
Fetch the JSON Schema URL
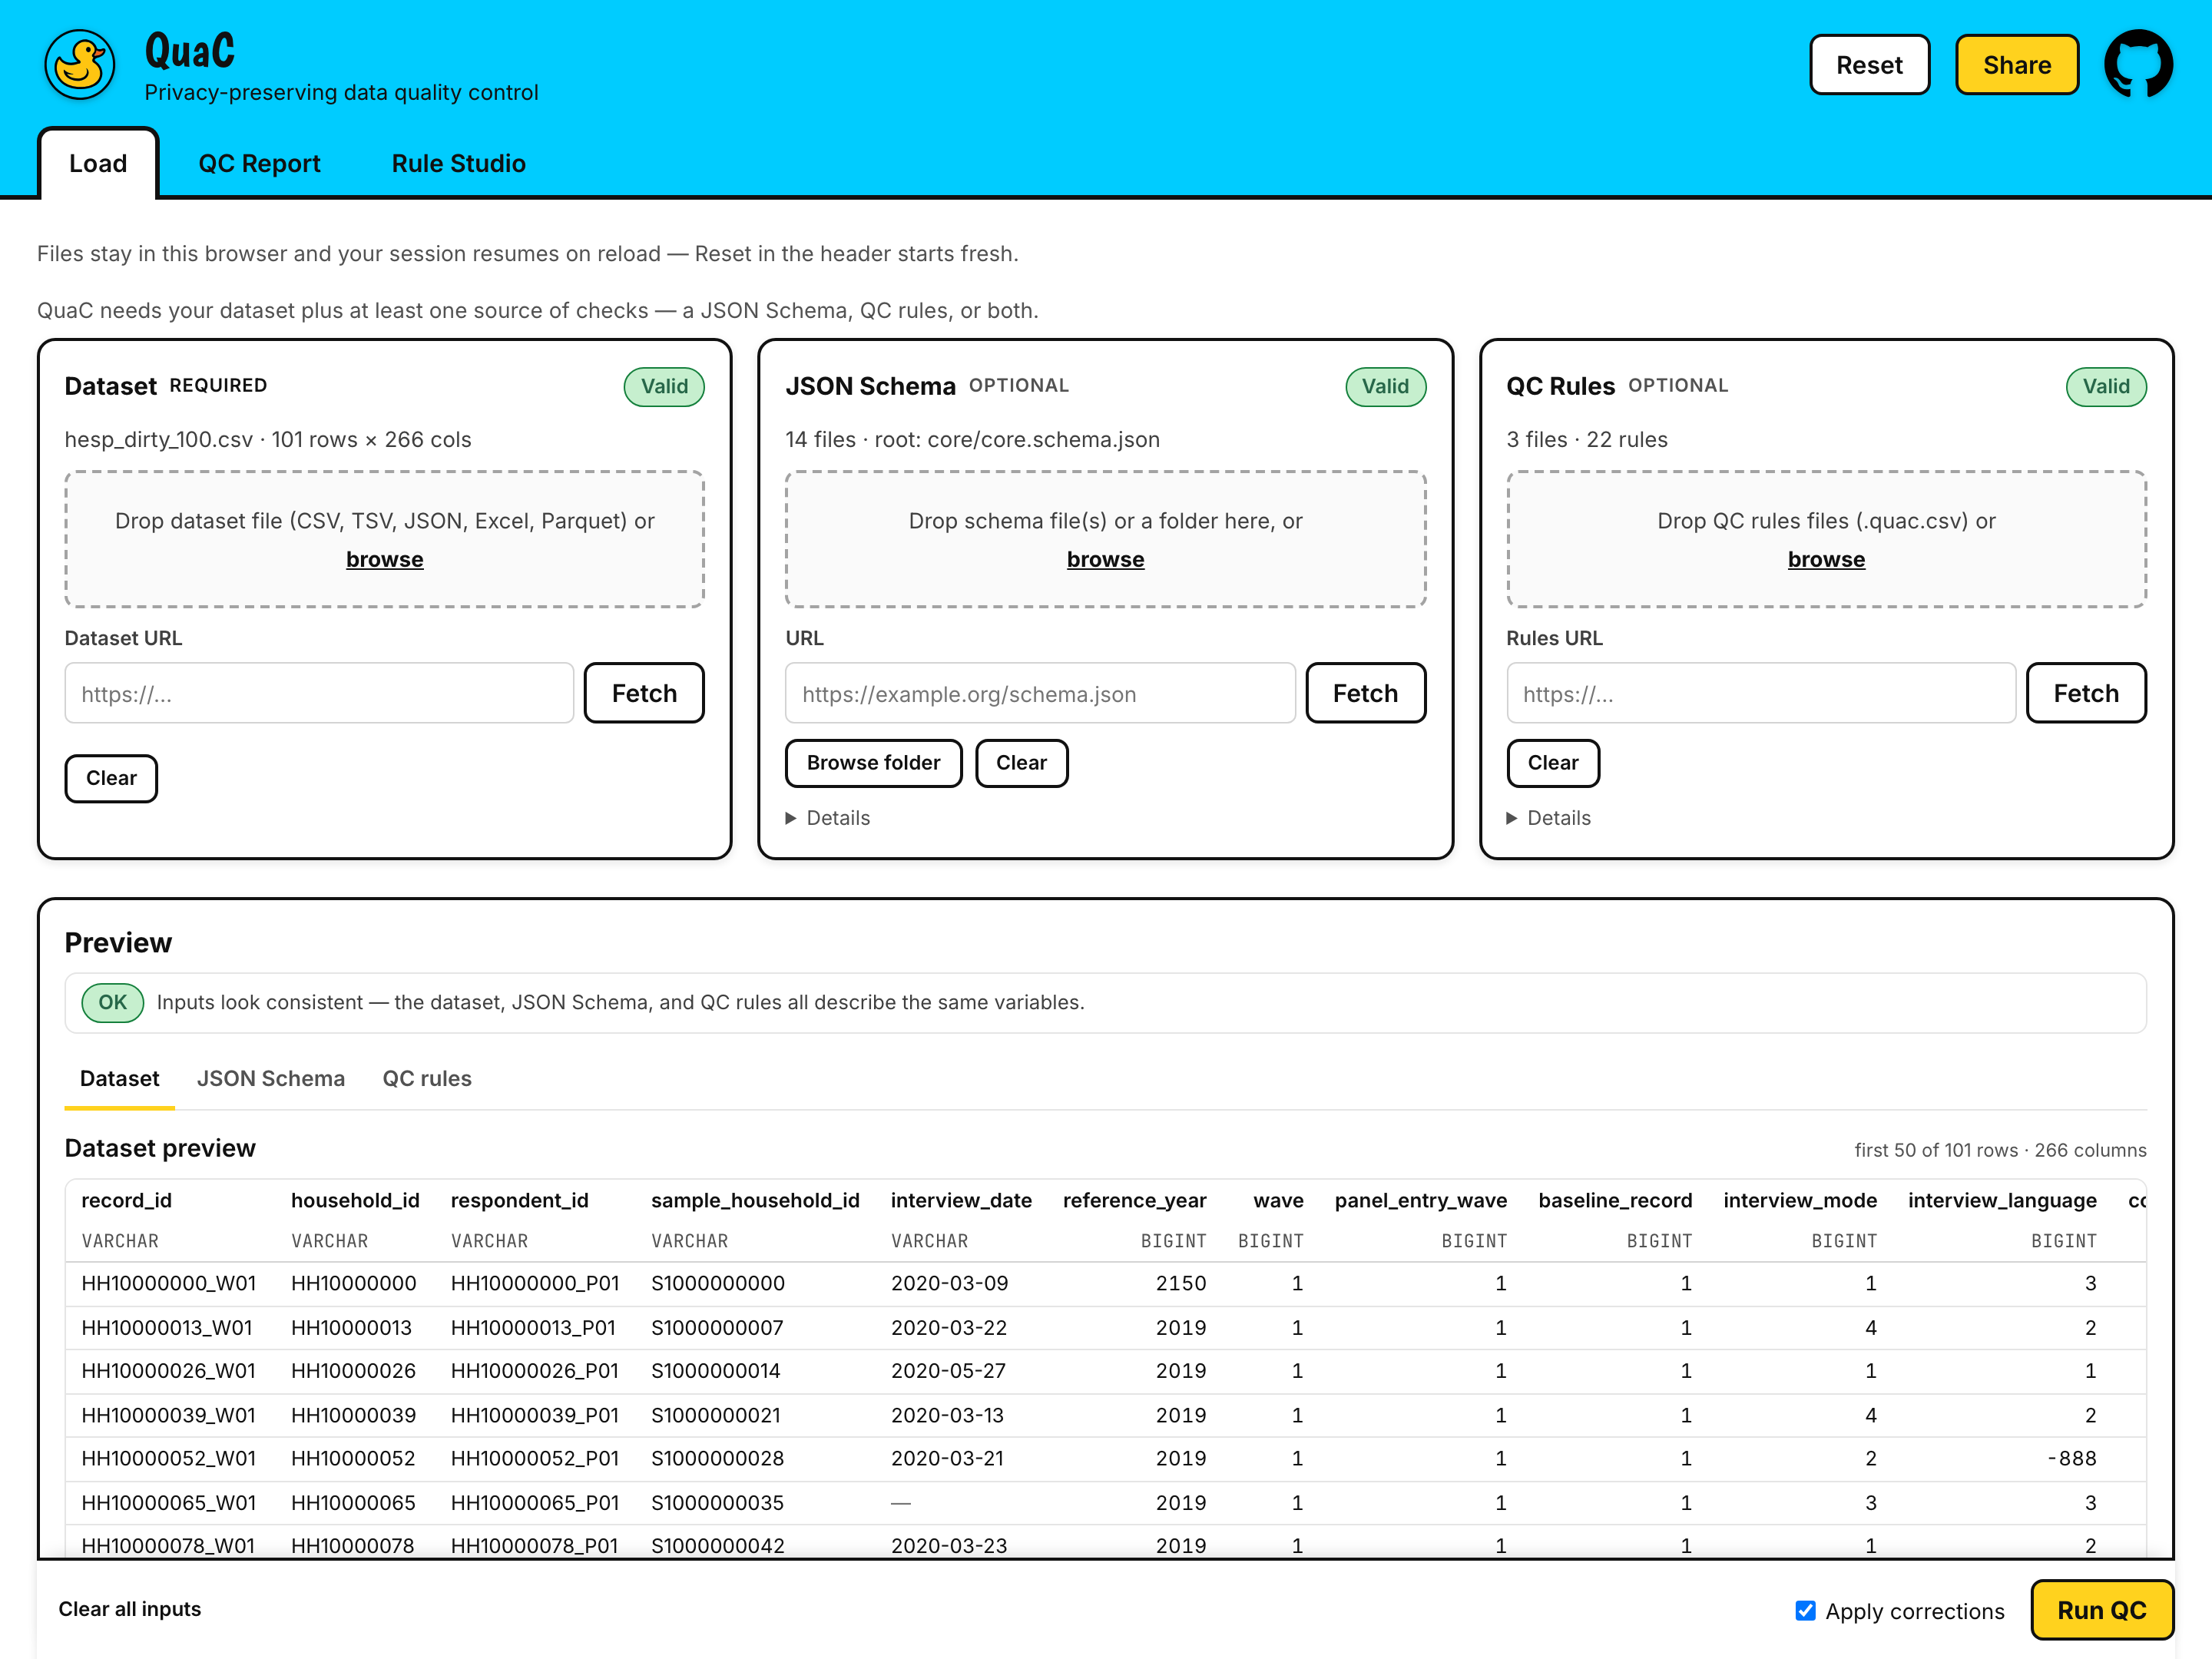[1365, 693]
